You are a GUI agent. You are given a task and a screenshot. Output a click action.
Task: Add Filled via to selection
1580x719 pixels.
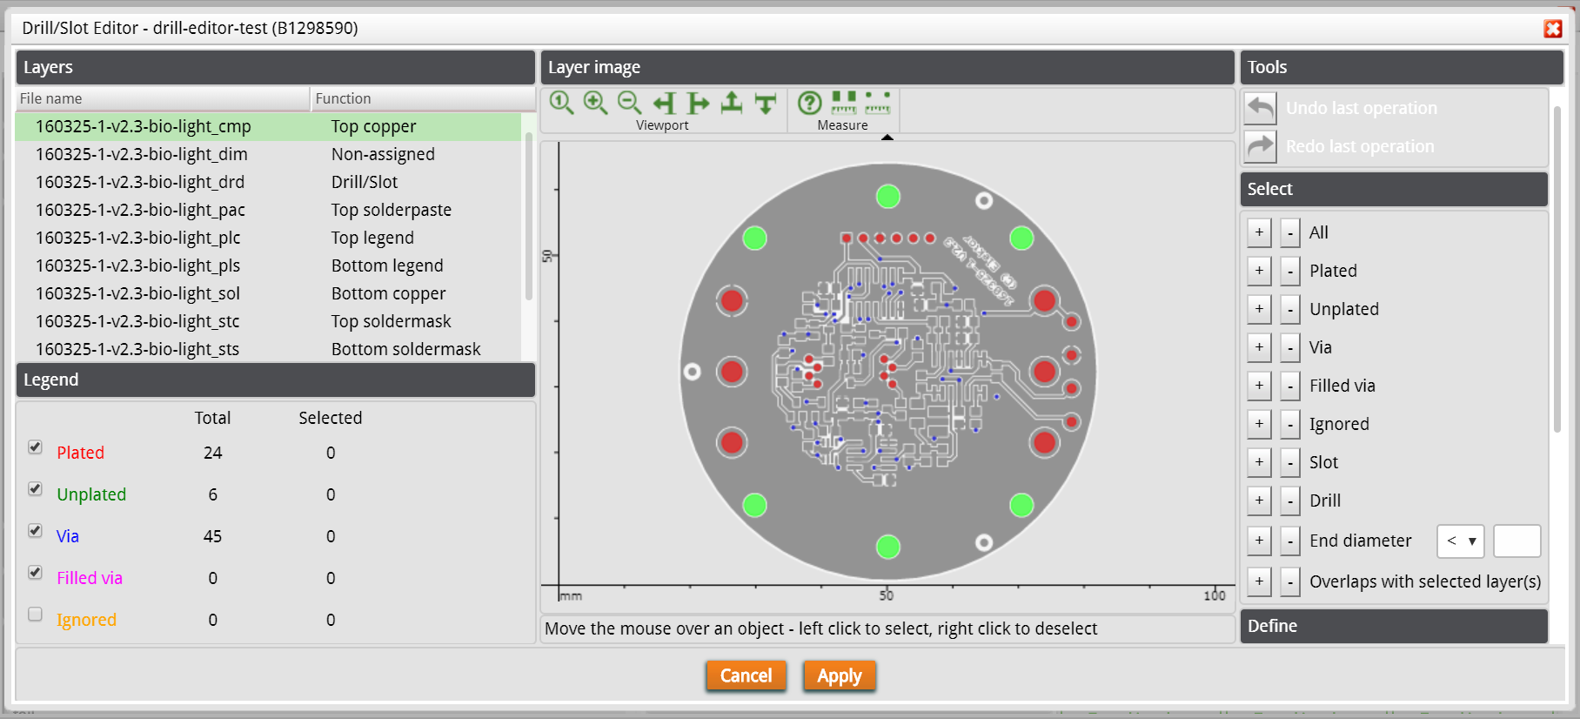click(1259, 386)
